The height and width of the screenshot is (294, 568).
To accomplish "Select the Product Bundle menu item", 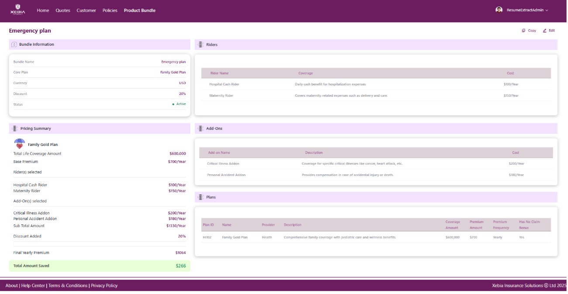I will pyautogui.click(x=139, y=10).
